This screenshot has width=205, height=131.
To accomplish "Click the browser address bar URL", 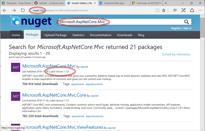I will click(61, 10).
